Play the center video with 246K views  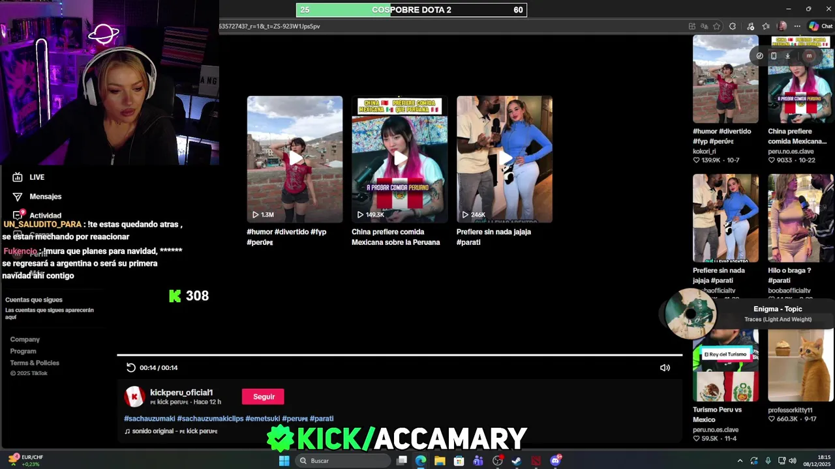click(x=504, y=159)
